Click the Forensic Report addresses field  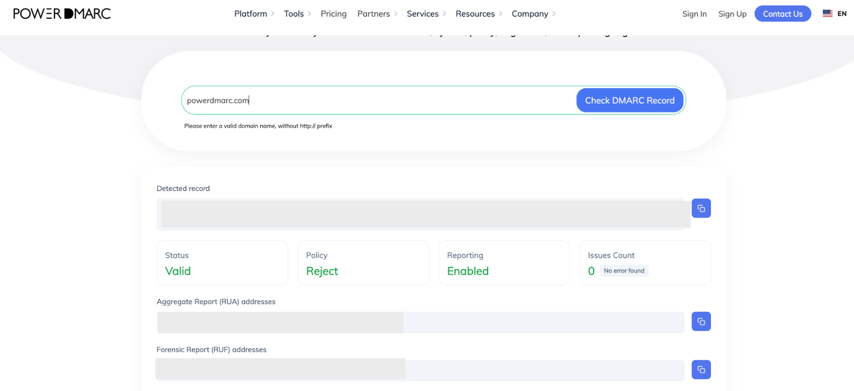[420, 370]
